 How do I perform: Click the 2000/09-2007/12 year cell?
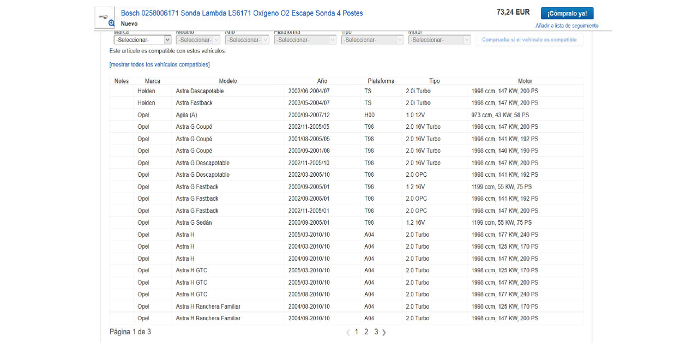tap(309, 115)
